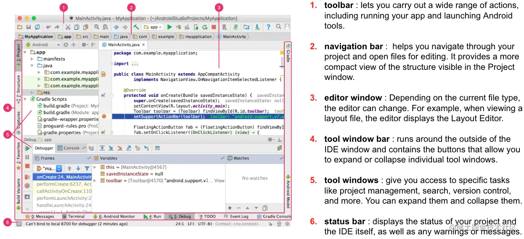This screenshot has width=524, height=239.
Task: Click the Back navigation arrow icon
Action: 116,27
